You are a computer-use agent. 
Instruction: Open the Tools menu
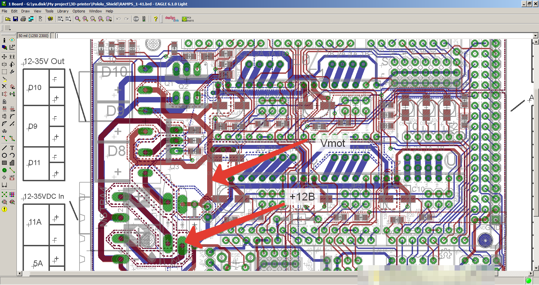click(49, 11)
